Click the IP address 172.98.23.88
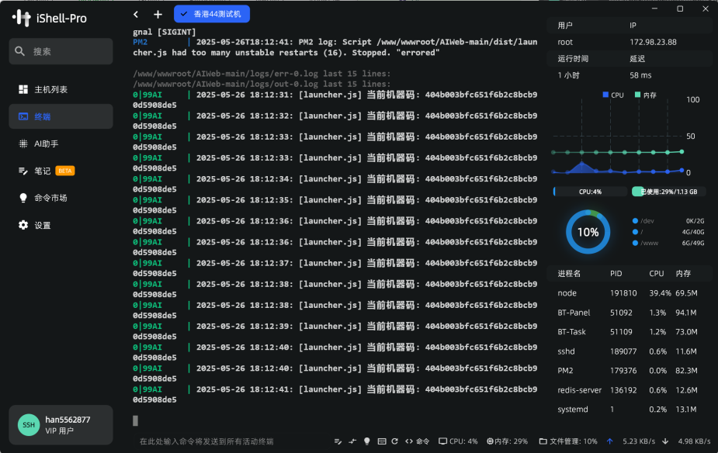718x453 pixels. (x=653, y=42)
